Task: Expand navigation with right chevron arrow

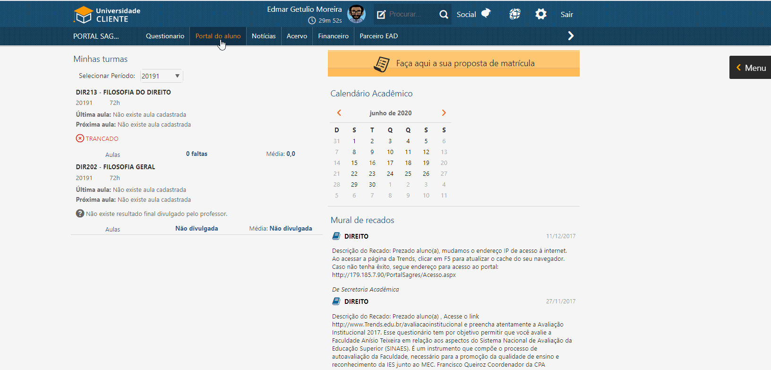Action: coord(571,36)
